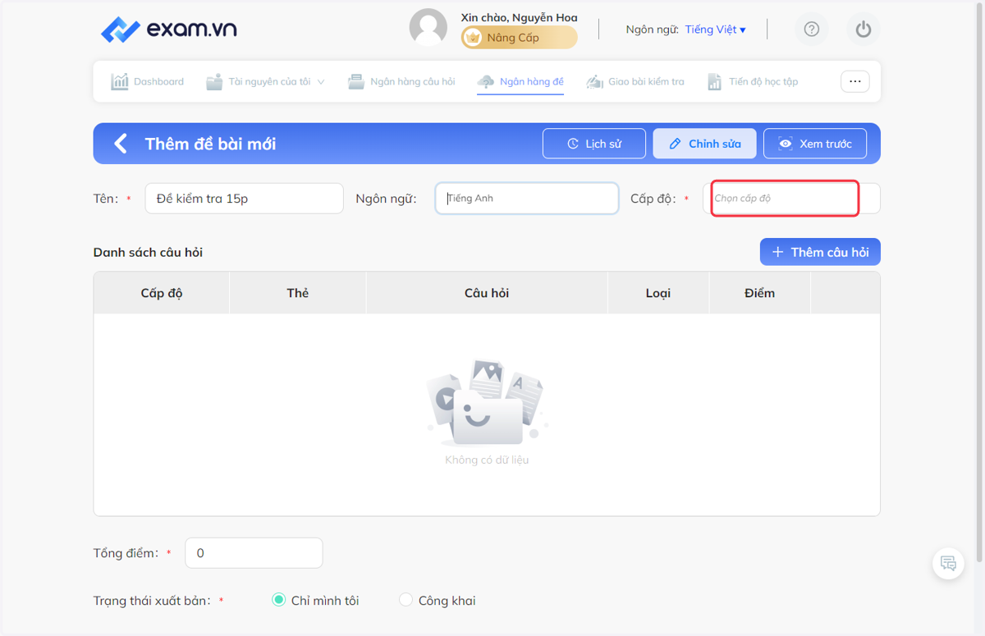Click the Tên input with Đề kiểm tra 15p
The width and height of the screenshot is (985, 636).
pos(244,199)
